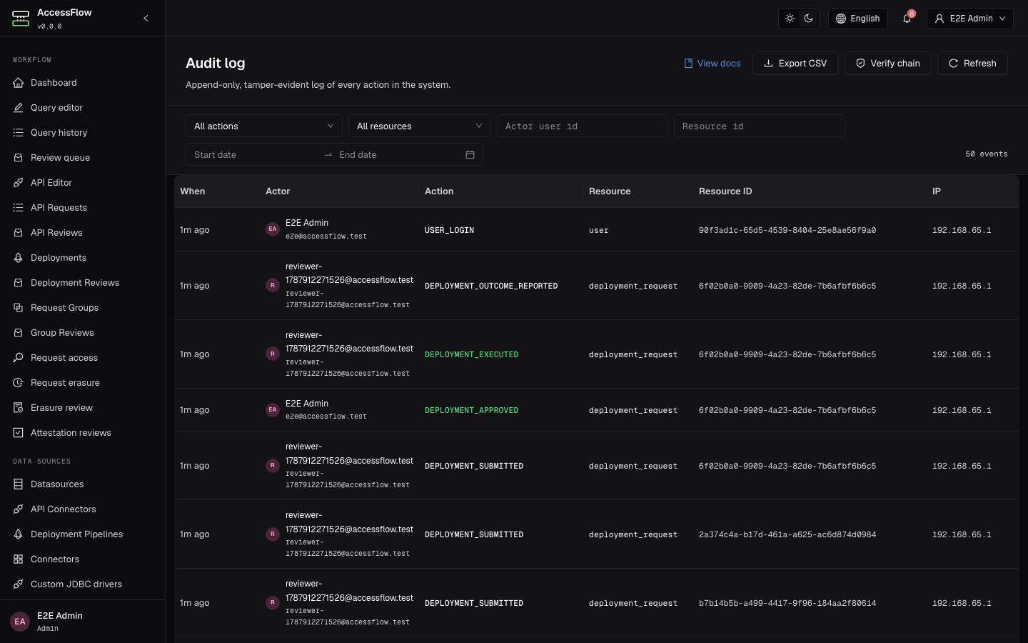Click the 50 events count
Image resolution: width=1028 pixels, height=643 pixels.
click(987, 154)
